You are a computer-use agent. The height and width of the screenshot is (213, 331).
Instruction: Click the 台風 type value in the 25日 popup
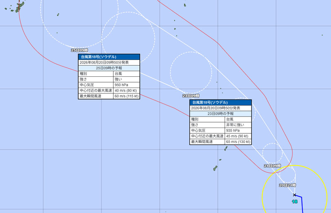tap(118, 73)
